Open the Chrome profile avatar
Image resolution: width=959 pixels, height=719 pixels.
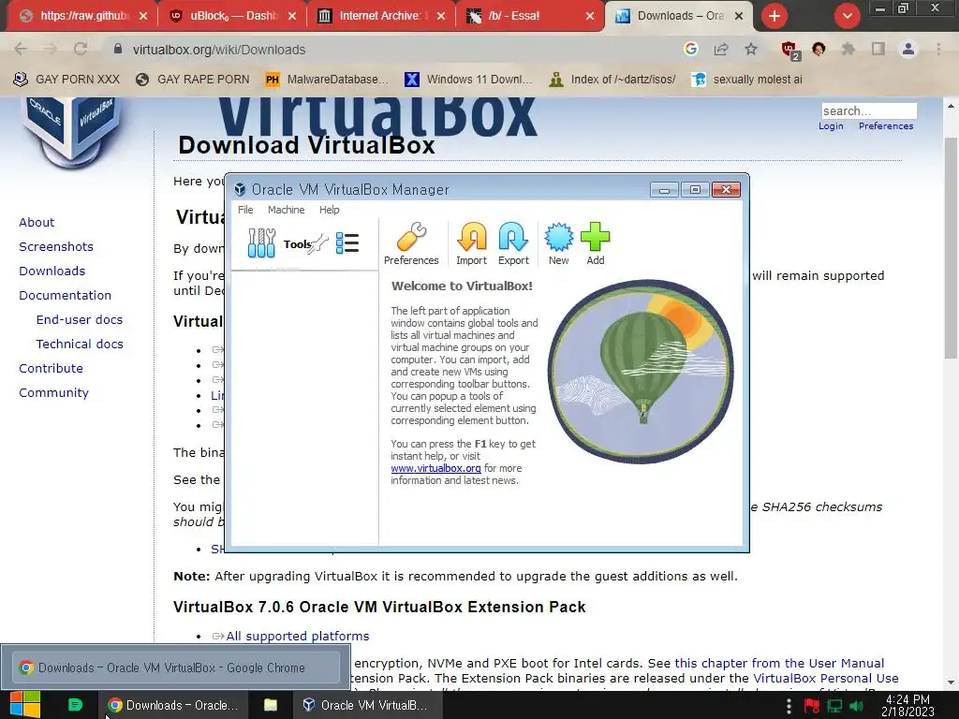tap(908, 50)
